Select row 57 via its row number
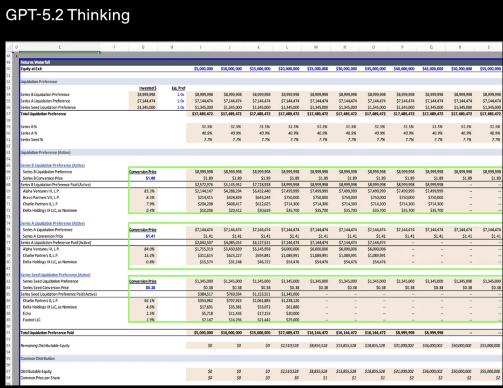 tap(8, 114)
